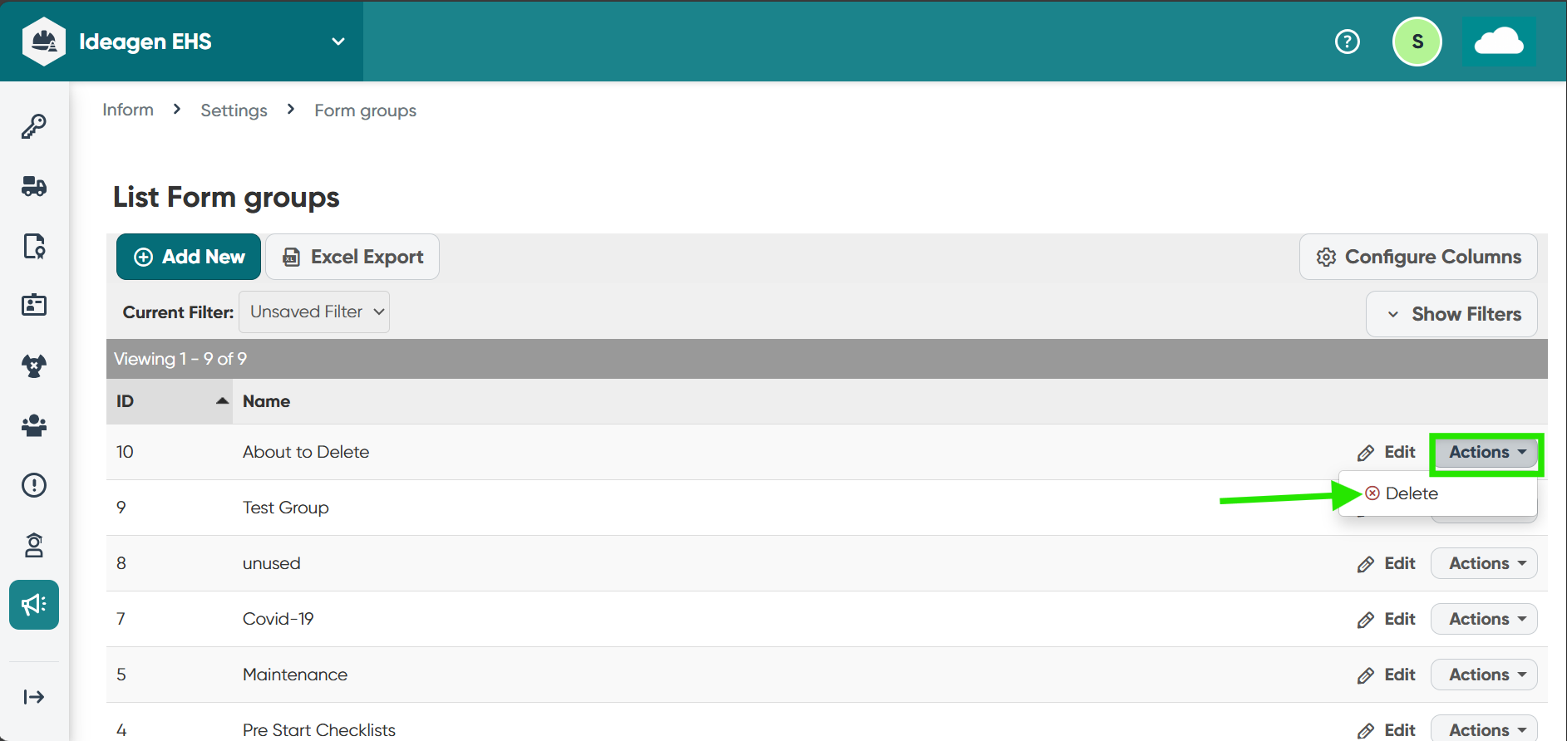
Task: Click the S user avatar
Action: pyautogui.click(x=1417, y=42)
